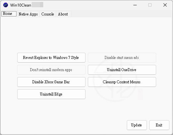Select the disabled Disable start menu ads button
The image size is (173, 135).
(x=122, y=58)
